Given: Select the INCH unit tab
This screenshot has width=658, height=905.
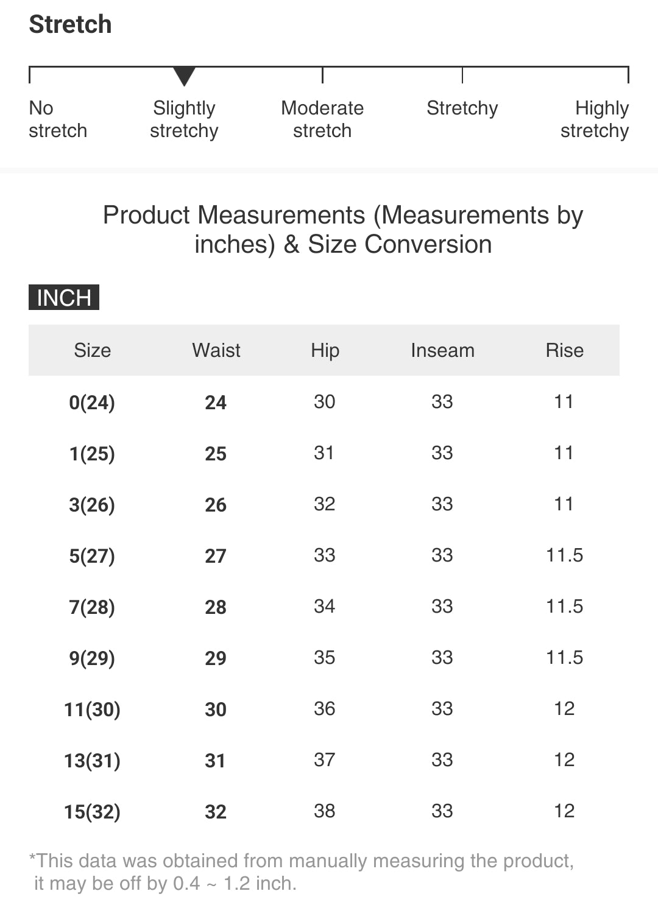Looking at the screenshot, I should (x=64, y=297).
